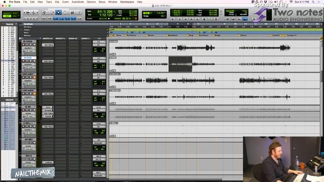Click the Wi-Fi status icon
The width and height of the screenshot is (324, 182).
pyautogui.click(x=291, y=2)
